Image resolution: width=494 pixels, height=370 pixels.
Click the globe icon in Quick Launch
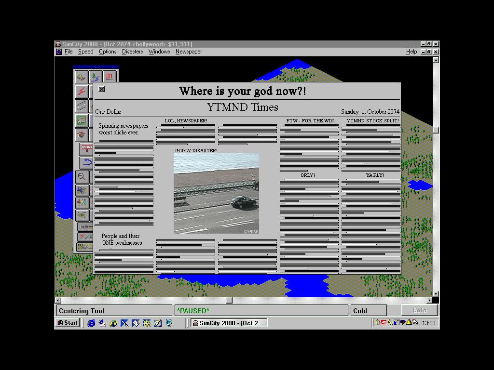169,323
